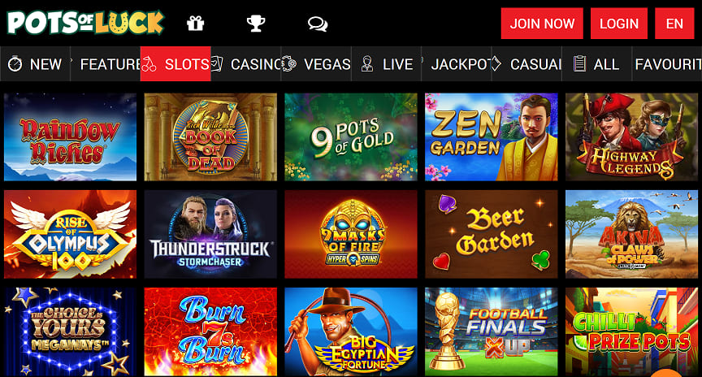The image size is (702, 377).
Task: Open the EN language selector
Action: (x=674, y=24)
